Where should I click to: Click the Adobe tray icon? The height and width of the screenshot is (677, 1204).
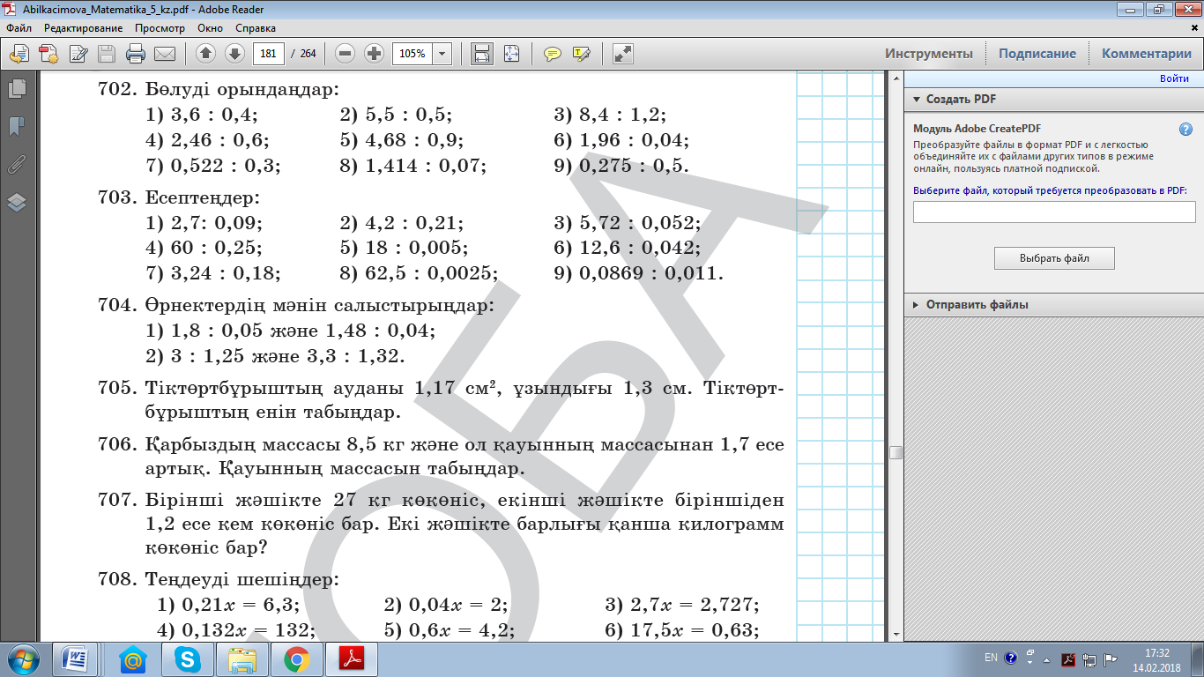[1067, 659]
